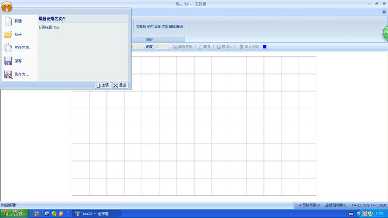Click the 保存 floppy disk save icon

click(x=8, y=61)
